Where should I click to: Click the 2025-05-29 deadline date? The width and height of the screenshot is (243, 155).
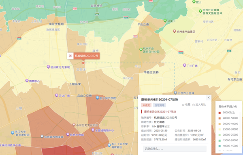161,131
